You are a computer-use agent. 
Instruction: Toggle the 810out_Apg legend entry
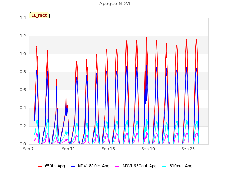tap(178, 166)
